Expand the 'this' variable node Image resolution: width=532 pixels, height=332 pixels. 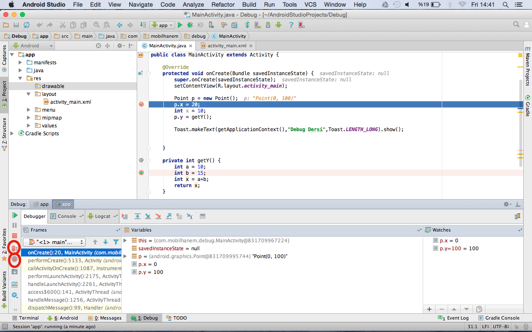(126, 241)
